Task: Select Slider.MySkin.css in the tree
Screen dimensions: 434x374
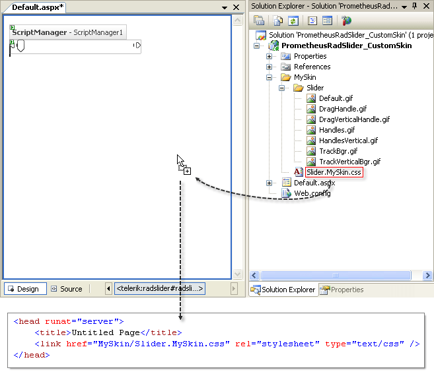Action: pyautogui.click(x=334, y=172)
